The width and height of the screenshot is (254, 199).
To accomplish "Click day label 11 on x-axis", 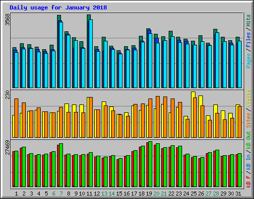I will pos(89,194).
